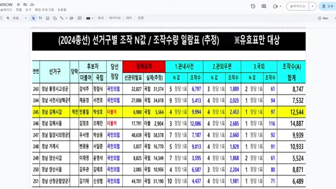Expand the input tools dropdown arrow
This screenshot has height=189, width=336.
(x=92, y=18)
